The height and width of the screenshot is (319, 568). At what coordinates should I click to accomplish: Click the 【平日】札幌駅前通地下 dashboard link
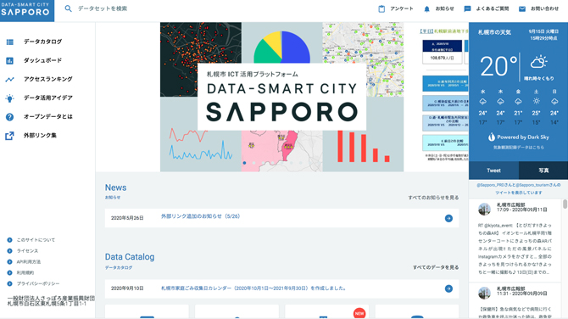click(443, 31)
